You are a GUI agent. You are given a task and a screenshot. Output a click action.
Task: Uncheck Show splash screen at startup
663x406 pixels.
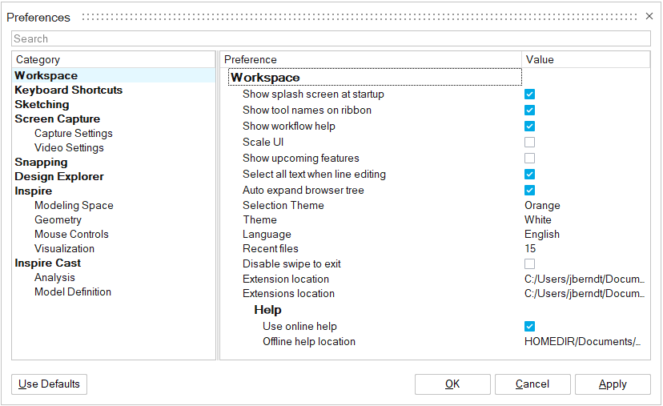click(x=529, y=94)
